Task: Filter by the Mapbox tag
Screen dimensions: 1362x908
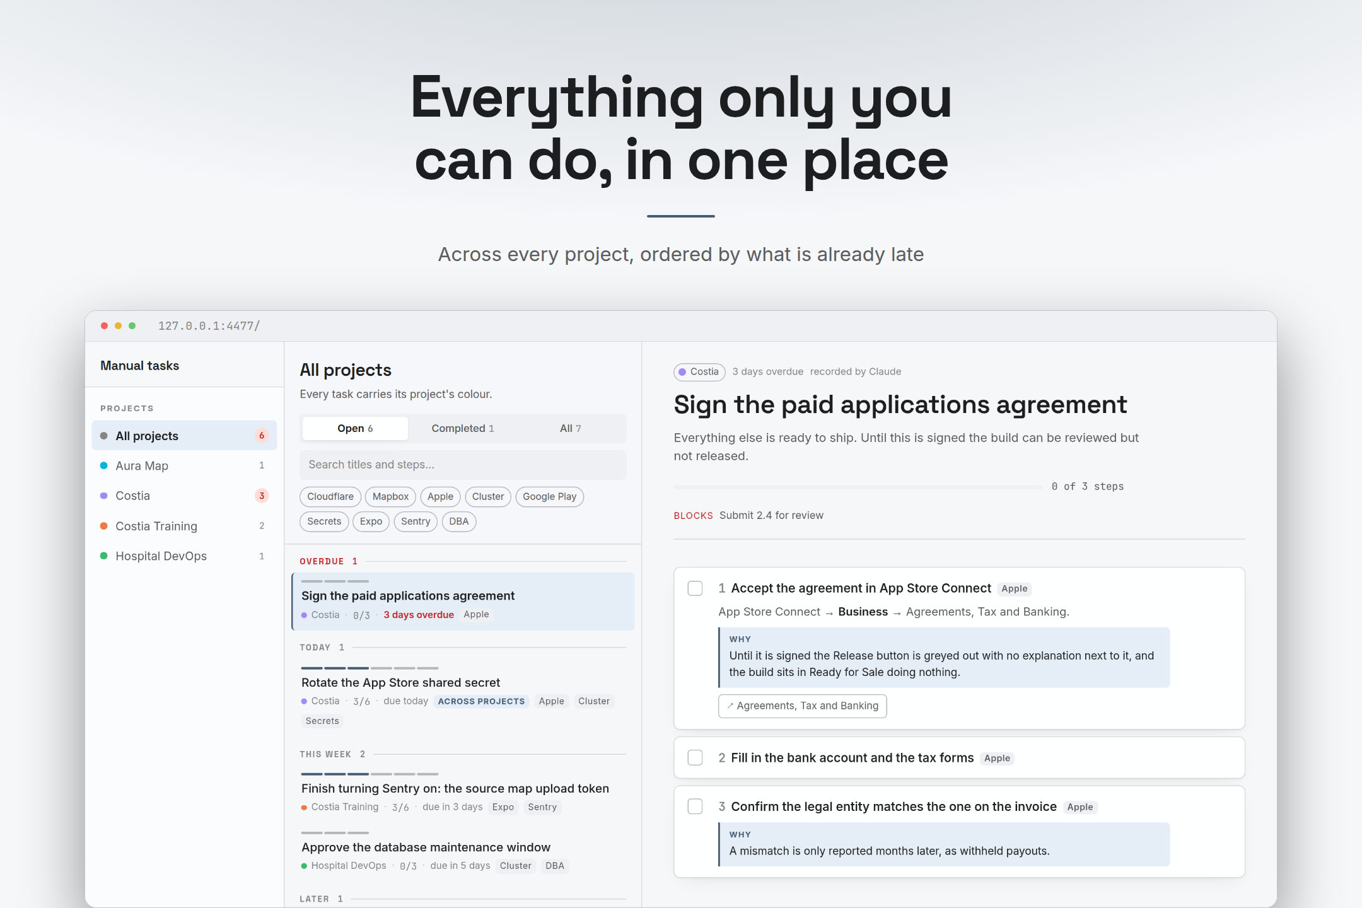Action: point(390,497)
